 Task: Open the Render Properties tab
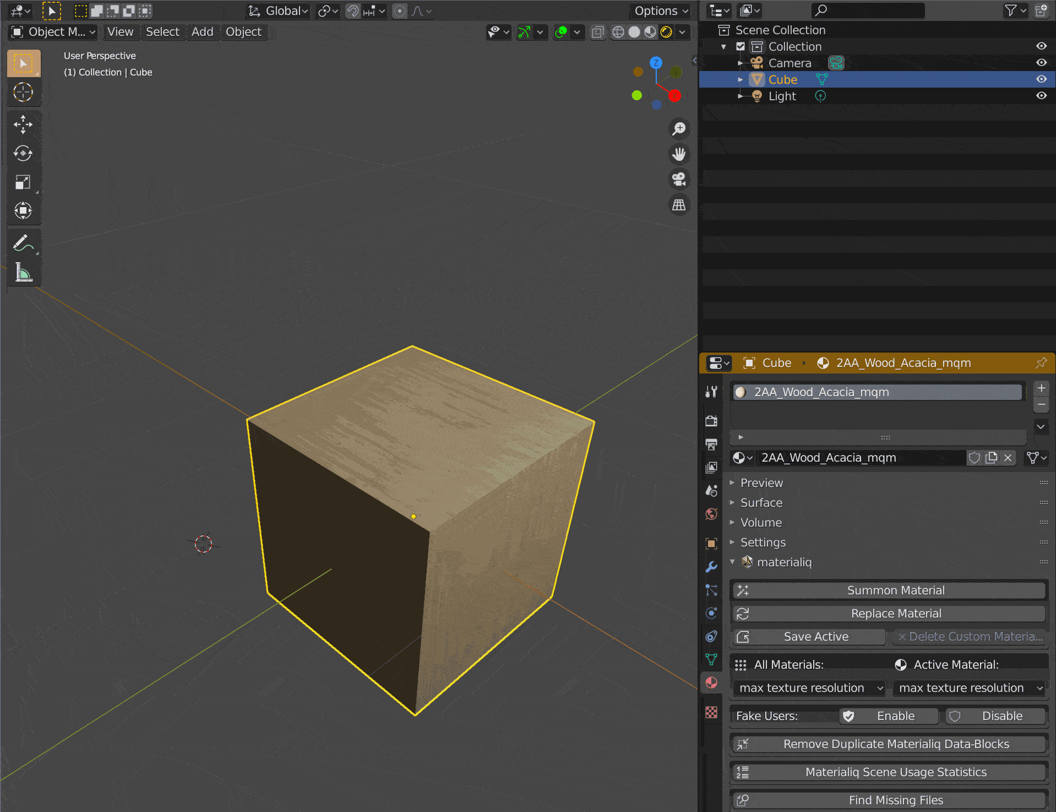click(711, 421)
